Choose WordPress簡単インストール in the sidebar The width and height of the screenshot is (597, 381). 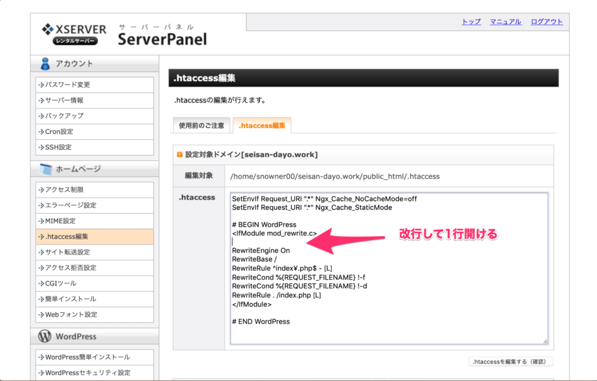click(x=87, y=357)
